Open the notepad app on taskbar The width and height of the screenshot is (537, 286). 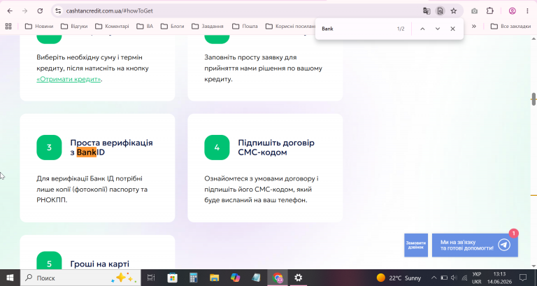click(x=256, y=278)
